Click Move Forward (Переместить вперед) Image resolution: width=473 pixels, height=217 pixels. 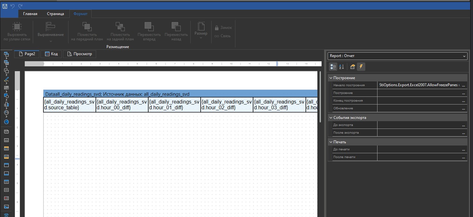click(x=149, y=32)
